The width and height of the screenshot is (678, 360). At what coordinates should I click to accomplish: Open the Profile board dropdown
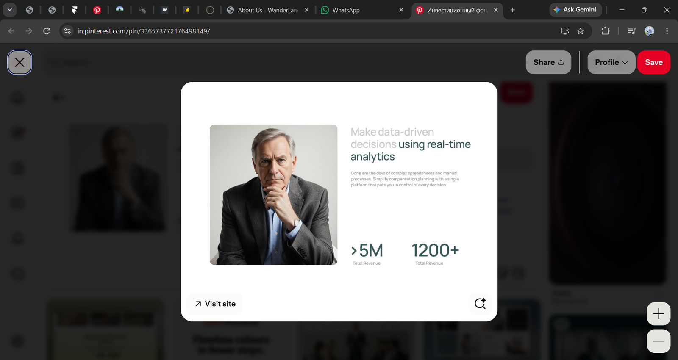611,62
